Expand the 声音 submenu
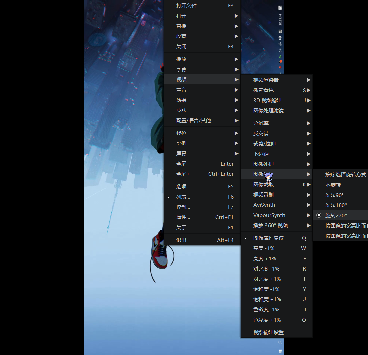Image resolution: width=368 pixels, height=355 pixels. click(x=202, y=90)
